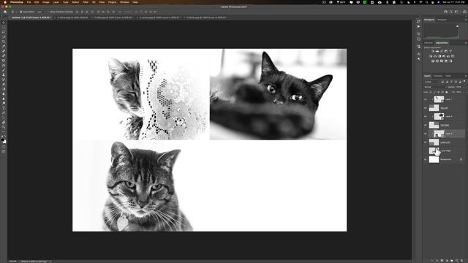The image size is (468, 263).
Task: Toggle the Auto-Select checkbox
Action: pyautogui.click(x=20, y=12)
